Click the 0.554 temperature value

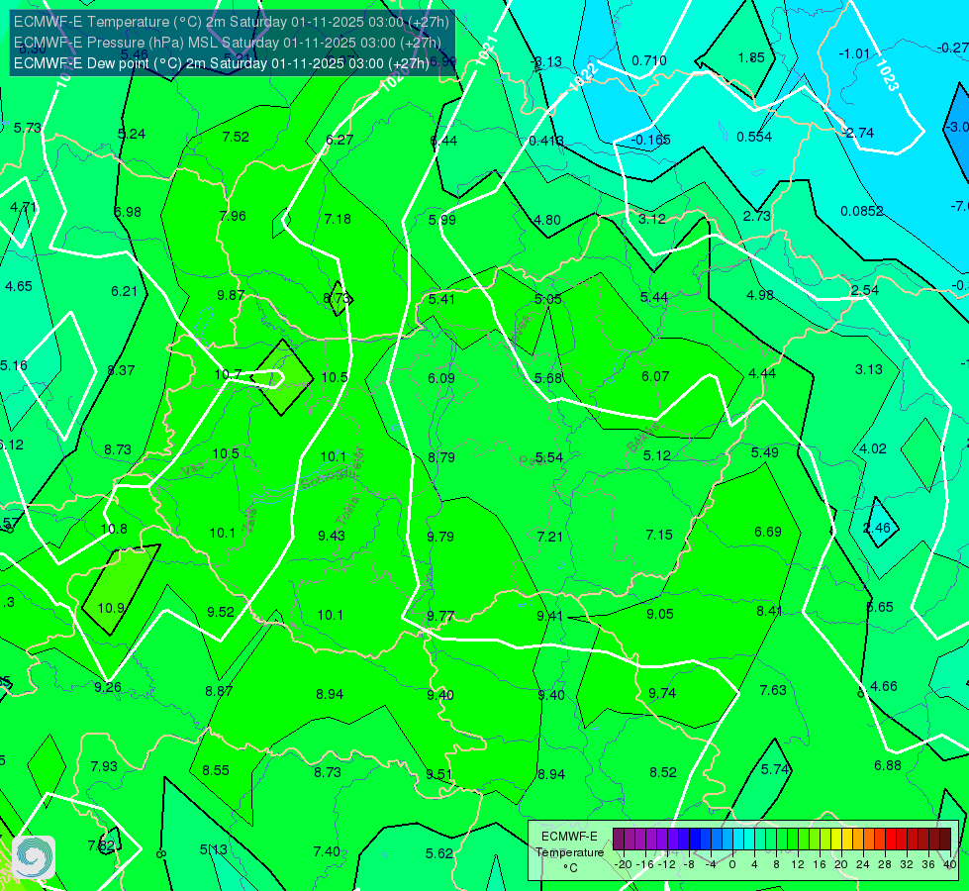point(754,137)
